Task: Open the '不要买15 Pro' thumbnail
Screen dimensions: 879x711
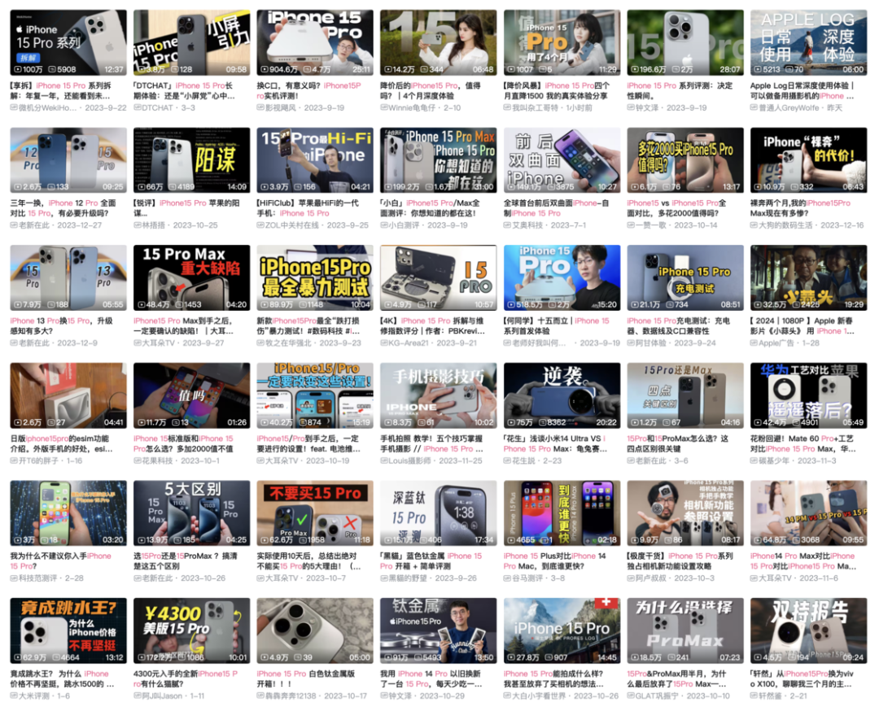Action: pyautogui.click(x=315, y=513)
